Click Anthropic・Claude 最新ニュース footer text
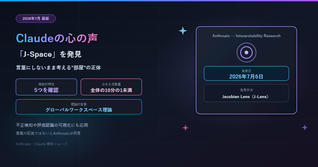Viewport: 318px width, 167px height. pyautogui.click(x=42, y=144)
